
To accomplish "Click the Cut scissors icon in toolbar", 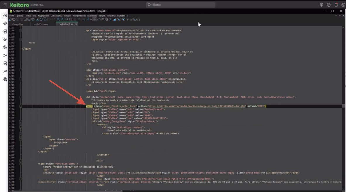I will (37, 20).
